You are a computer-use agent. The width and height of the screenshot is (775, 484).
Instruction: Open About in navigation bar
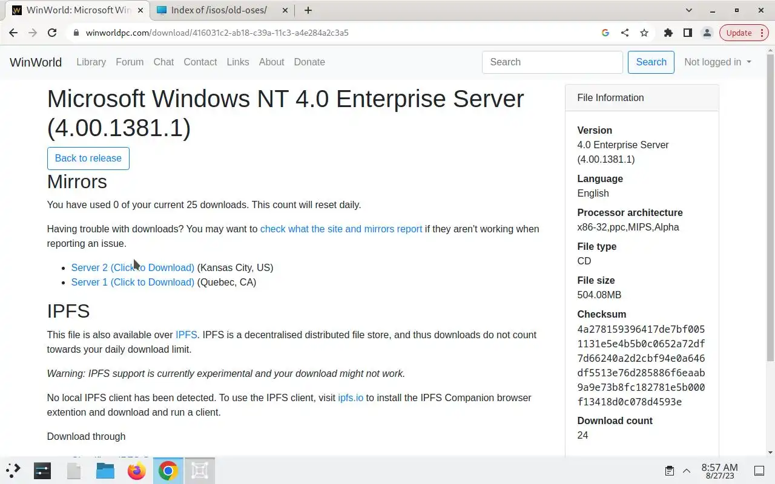point(271,62)
